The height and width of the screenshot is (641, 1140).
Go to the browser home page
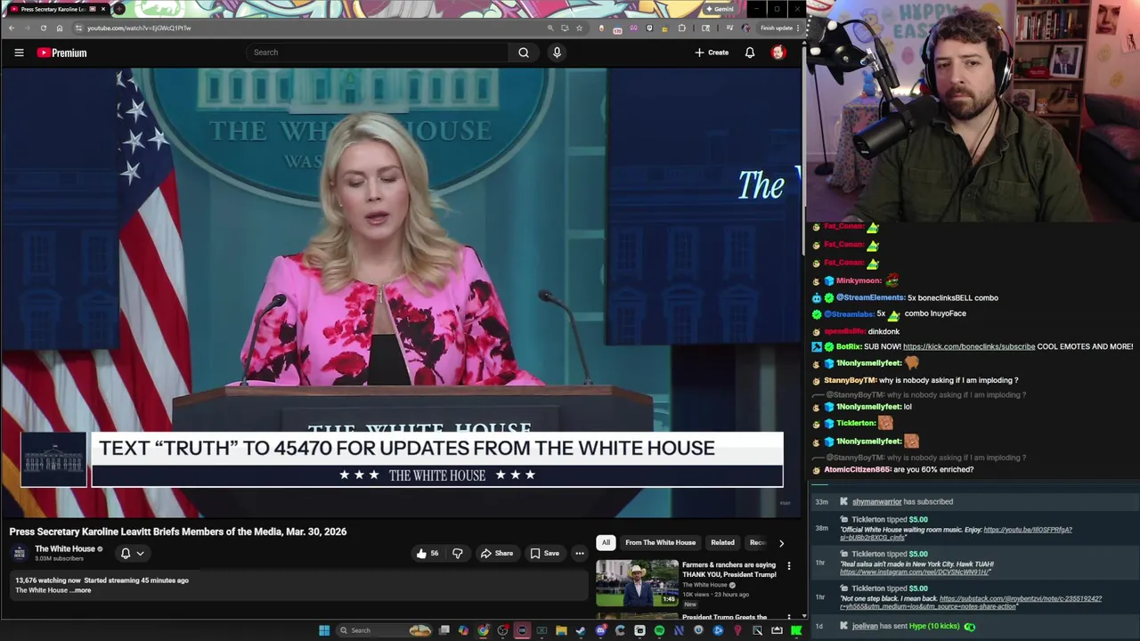coord(60,28)
